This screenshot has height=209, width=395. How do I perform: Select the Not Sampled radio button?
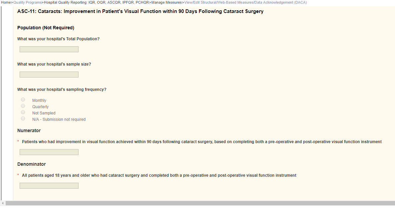(x=23, y=112)
